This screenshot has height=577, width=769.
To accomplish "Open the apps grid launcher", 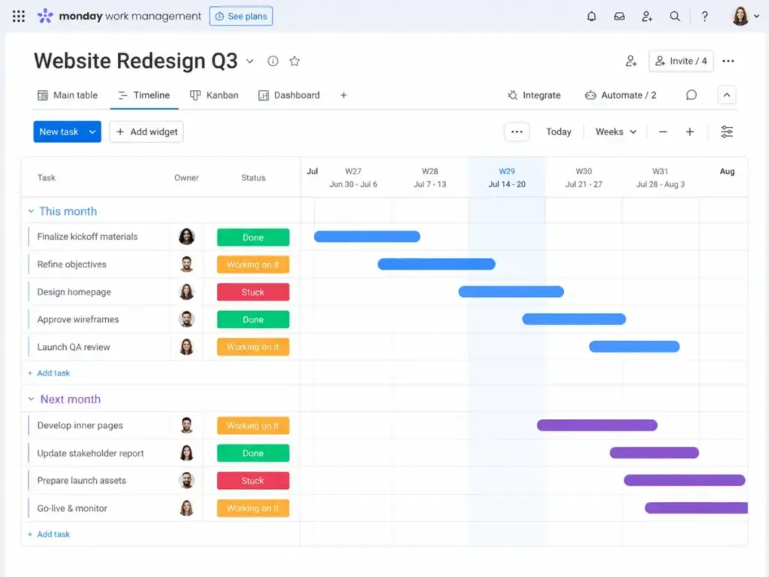I will tap(19, 17).
